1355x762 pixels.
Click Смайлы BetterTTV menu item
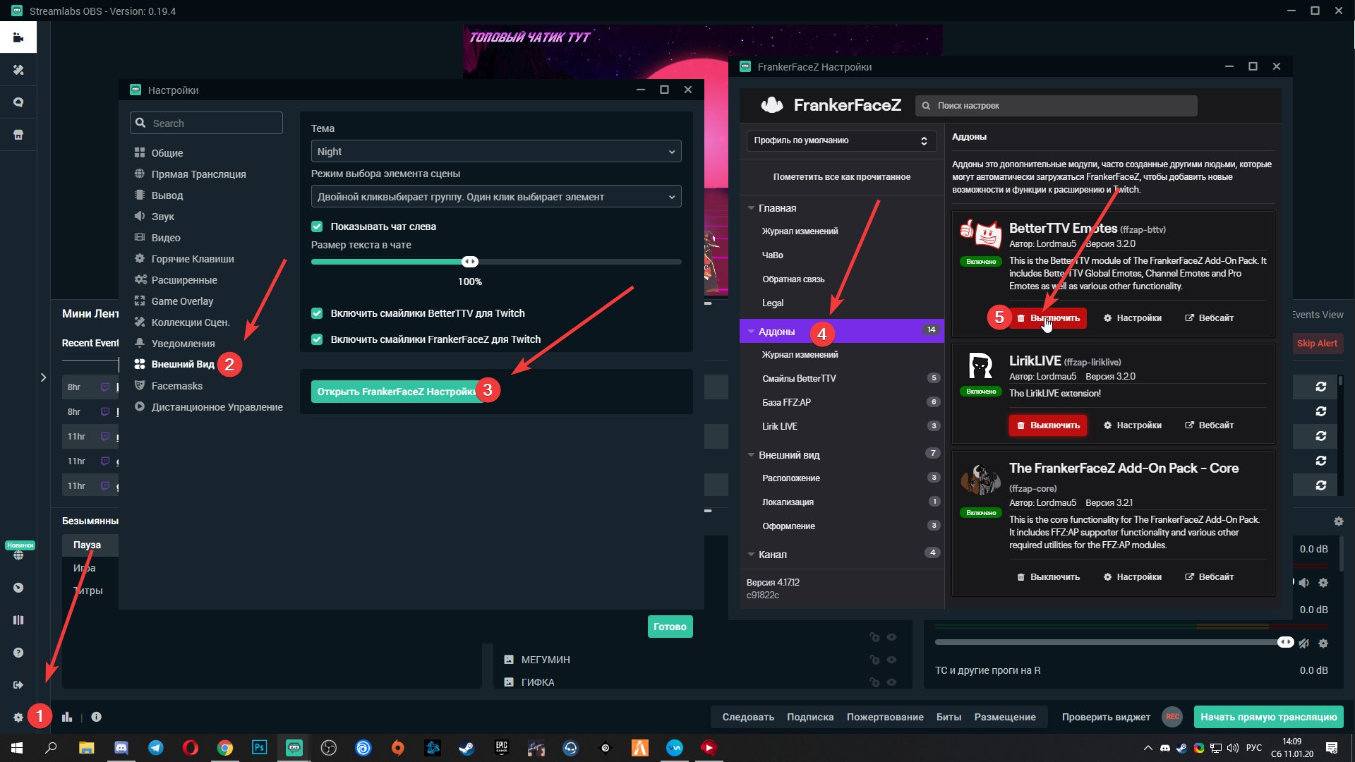pos(797,377)
